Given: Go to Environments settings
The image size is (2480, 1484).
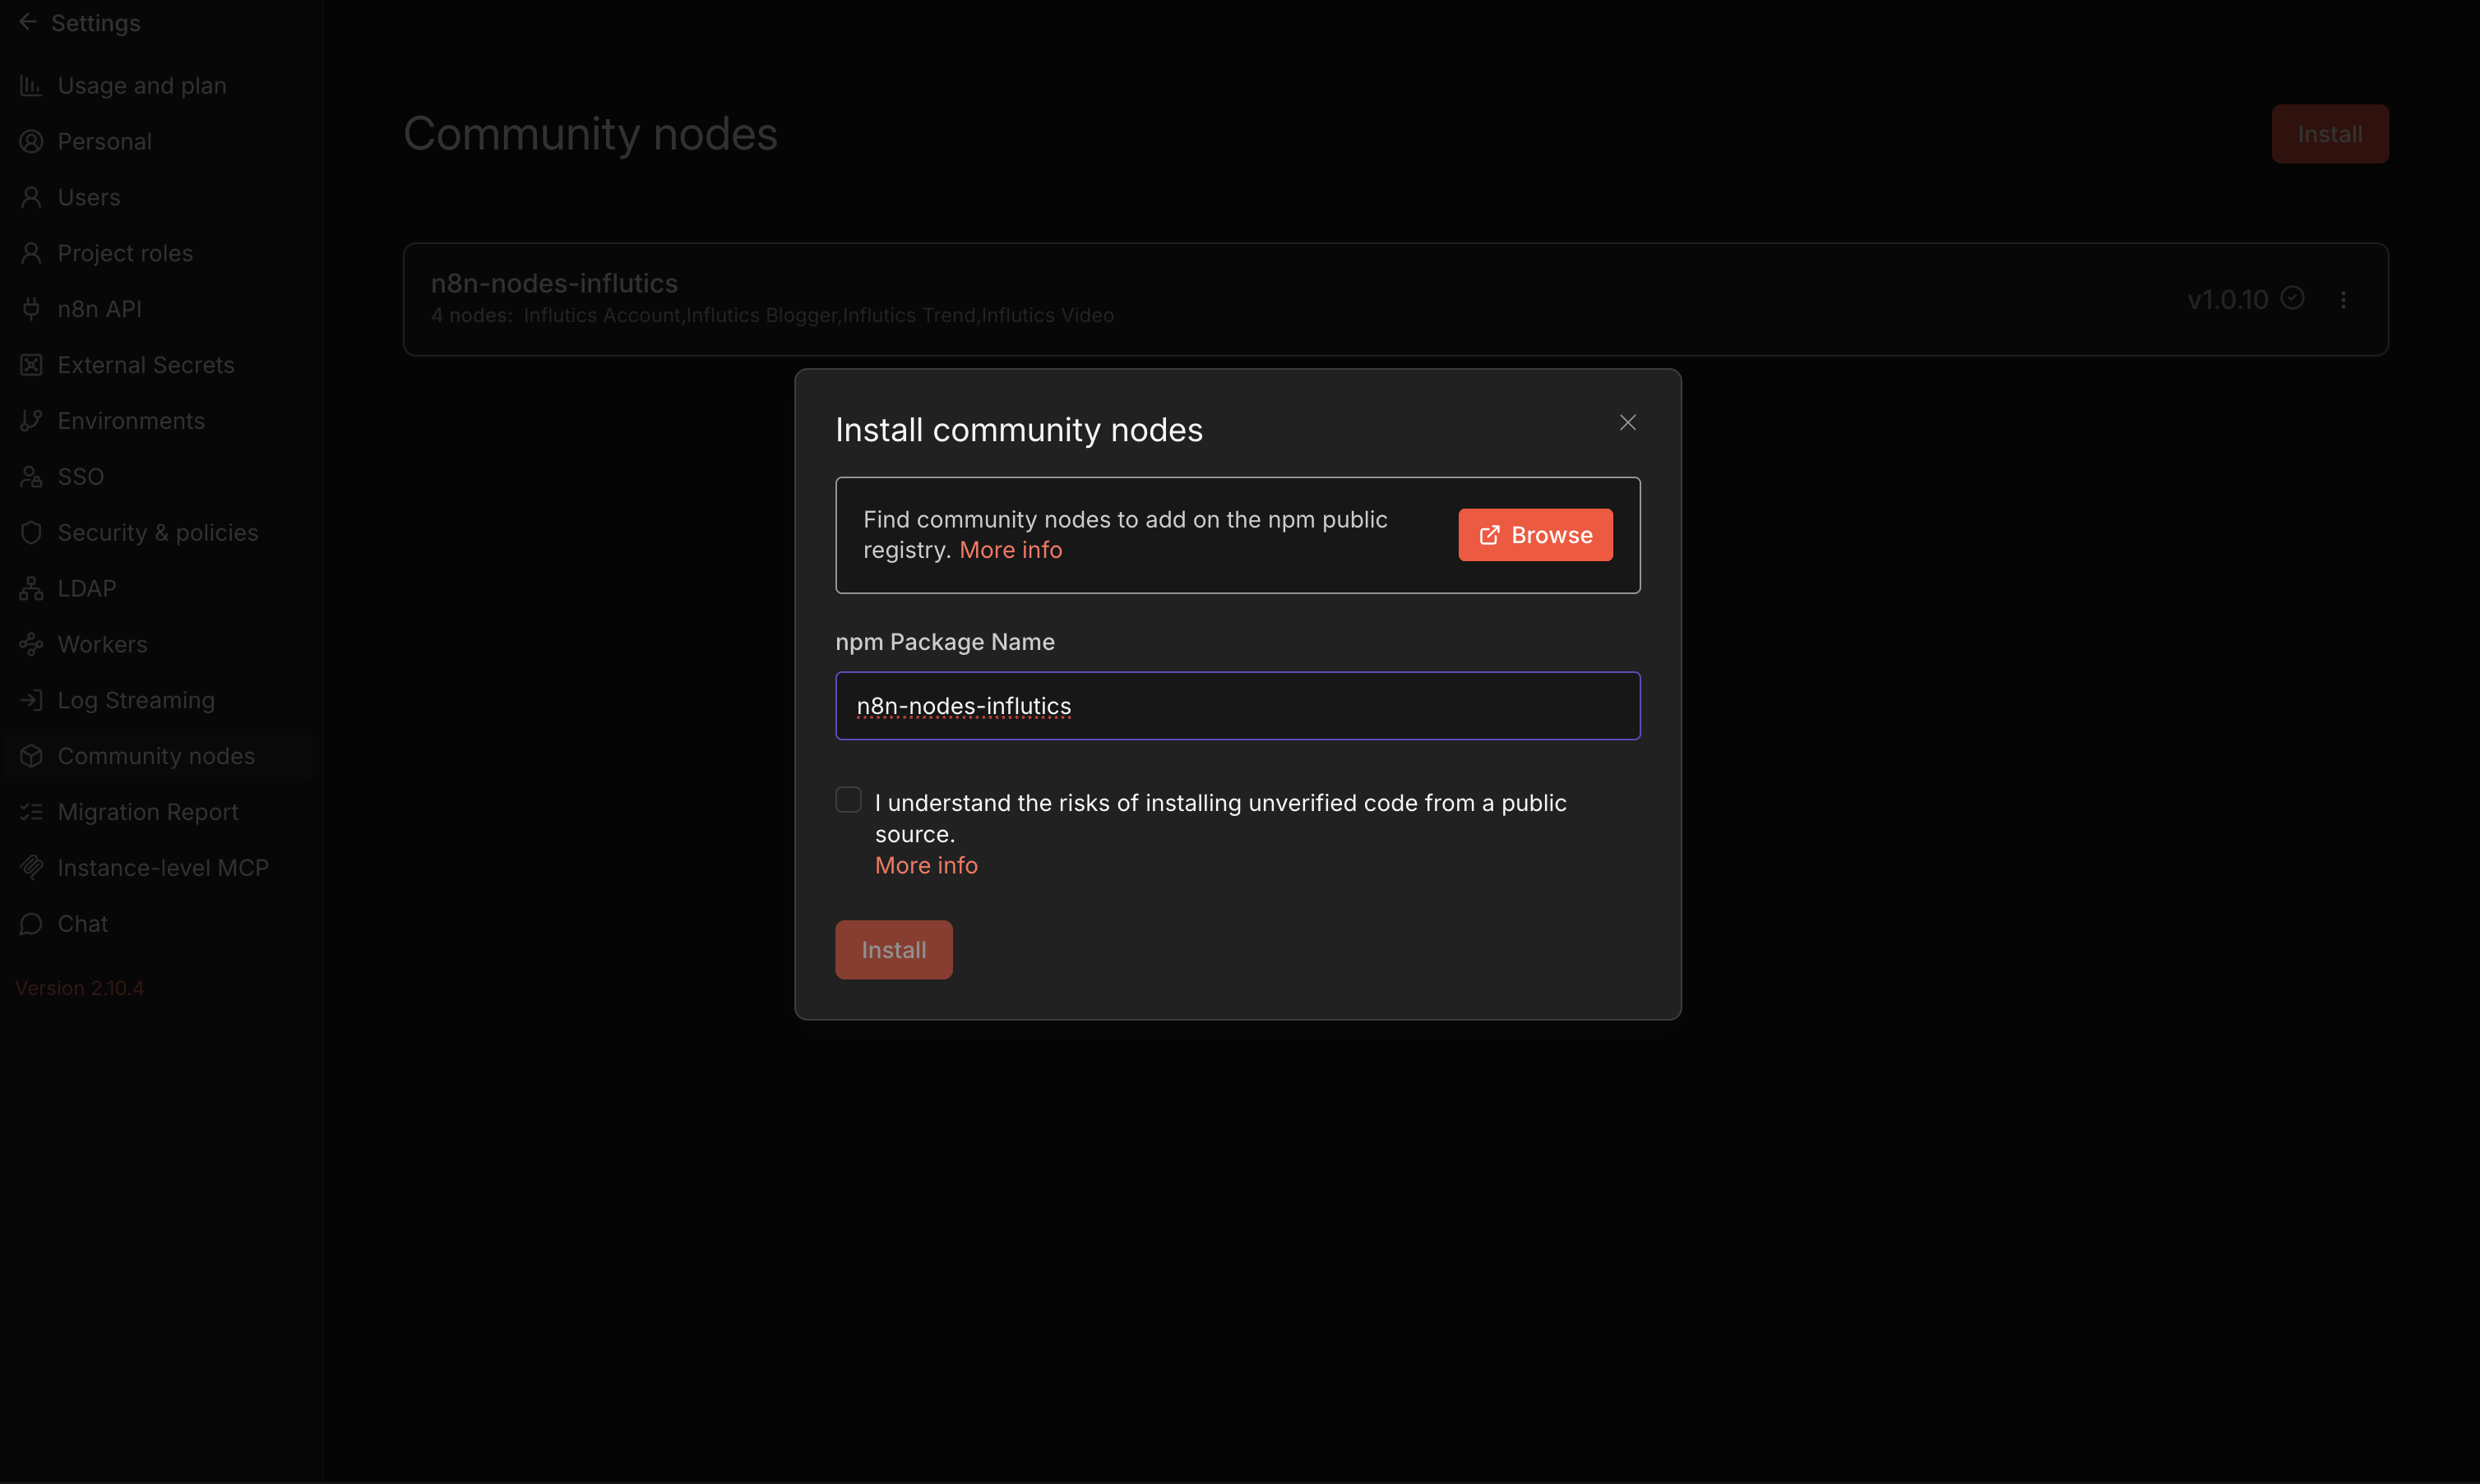Looking at the screenshot, I should click(159, 421).
